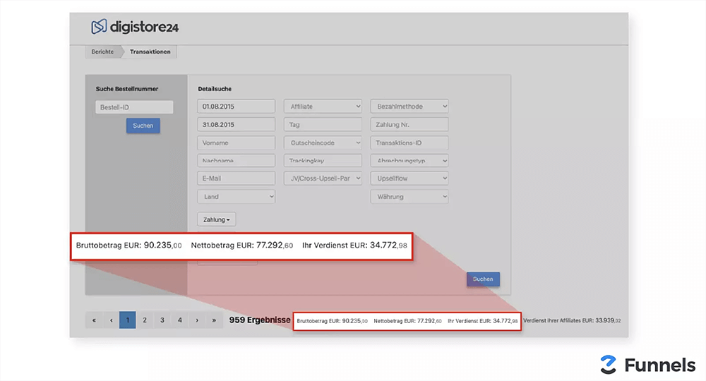Image resolution: width=706 pixels, height=381 pixels.
Task: Go to previous page arrow
Action: 111,320
